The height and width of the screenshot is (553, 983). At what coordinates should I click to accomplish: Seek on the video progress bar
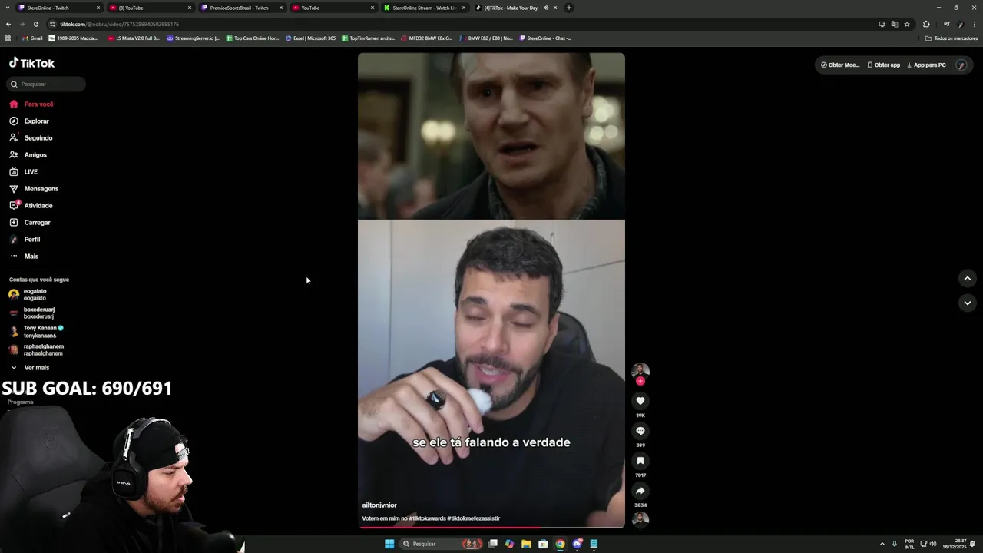click(491, 527)
